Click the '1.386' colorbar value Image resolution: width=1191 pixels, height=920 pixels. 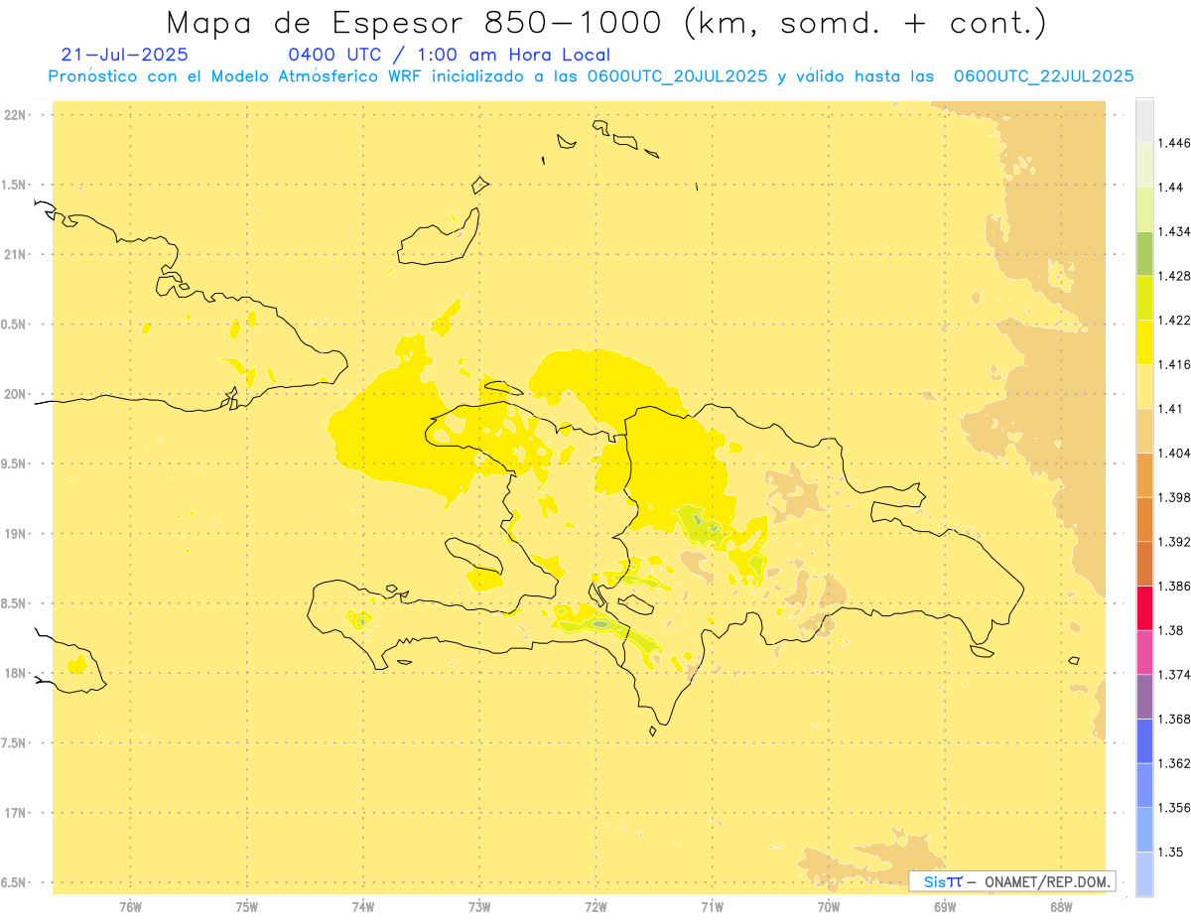pyautogui.click(x=1175, y=586)
